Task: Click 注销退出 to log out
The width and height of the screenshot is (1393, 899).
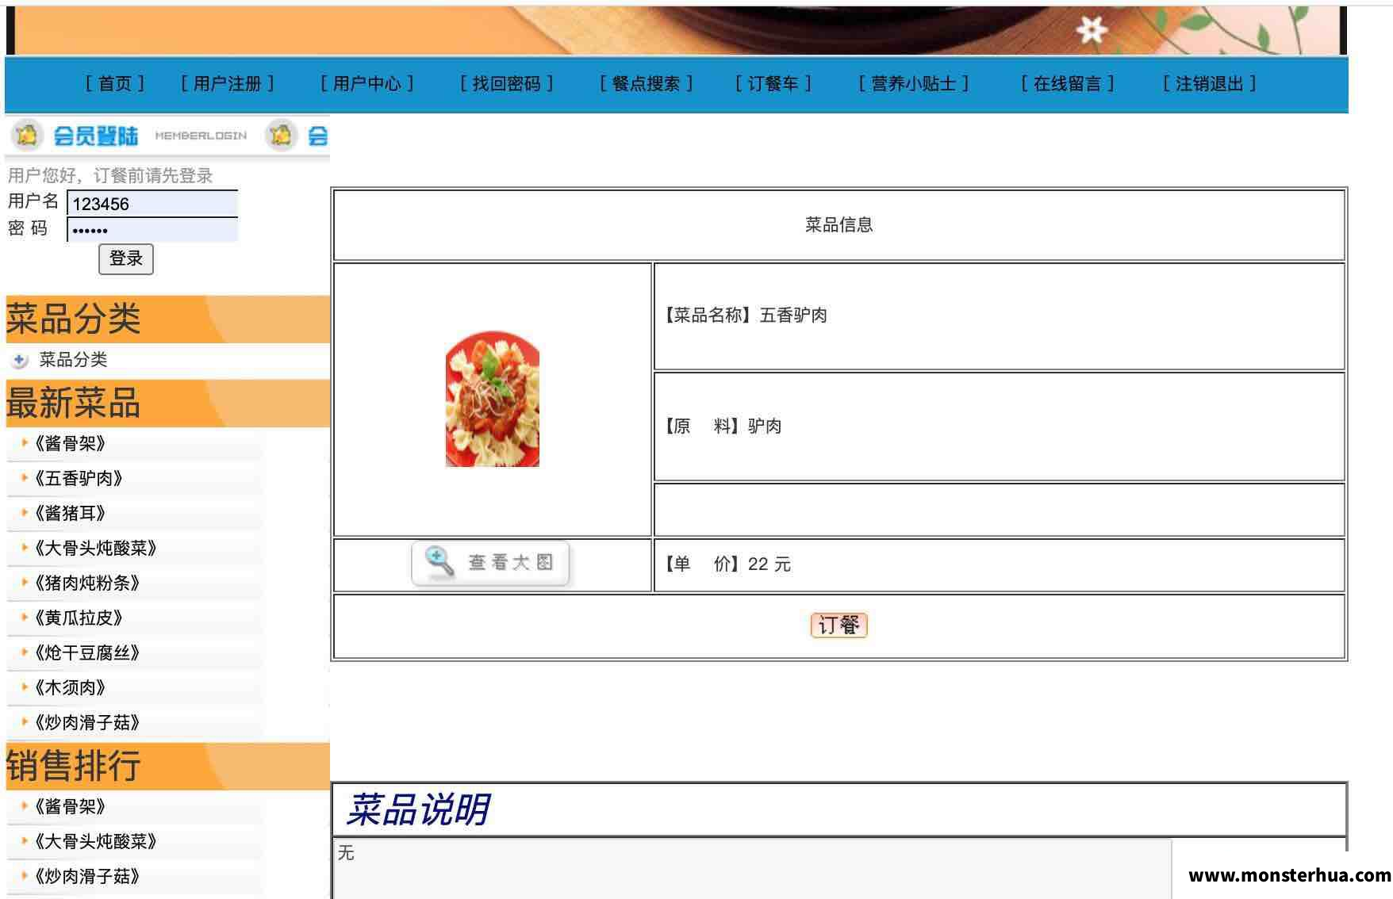Action: (x=1210, y=83)
